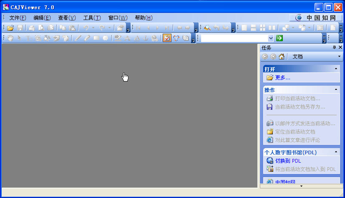
Task: Click the last page navigation icon
Action: pos(167,28)
